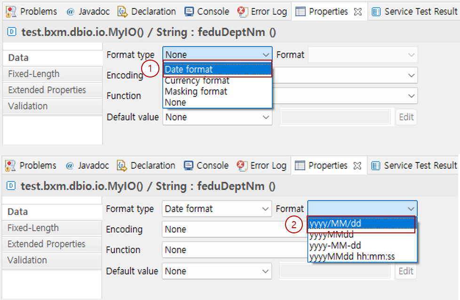Click the Properties table icon in the lower panel
460x300 pixels.
[x=300, y=166]
